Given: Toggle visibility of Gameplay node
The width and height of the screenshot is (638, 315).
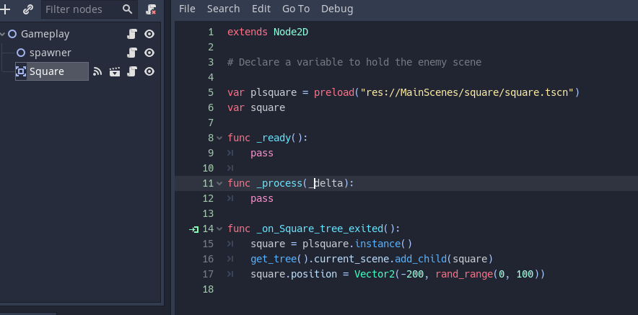Looking at the screenshot, I should click(149, 34).
